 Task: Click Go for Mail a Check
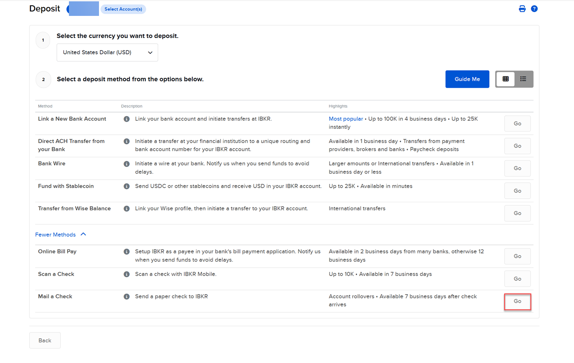(x=517, y=301)
